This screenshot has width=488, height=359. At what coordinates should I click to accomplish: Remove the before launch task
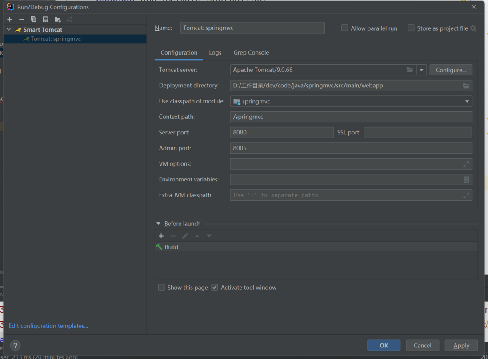(173, 236)
